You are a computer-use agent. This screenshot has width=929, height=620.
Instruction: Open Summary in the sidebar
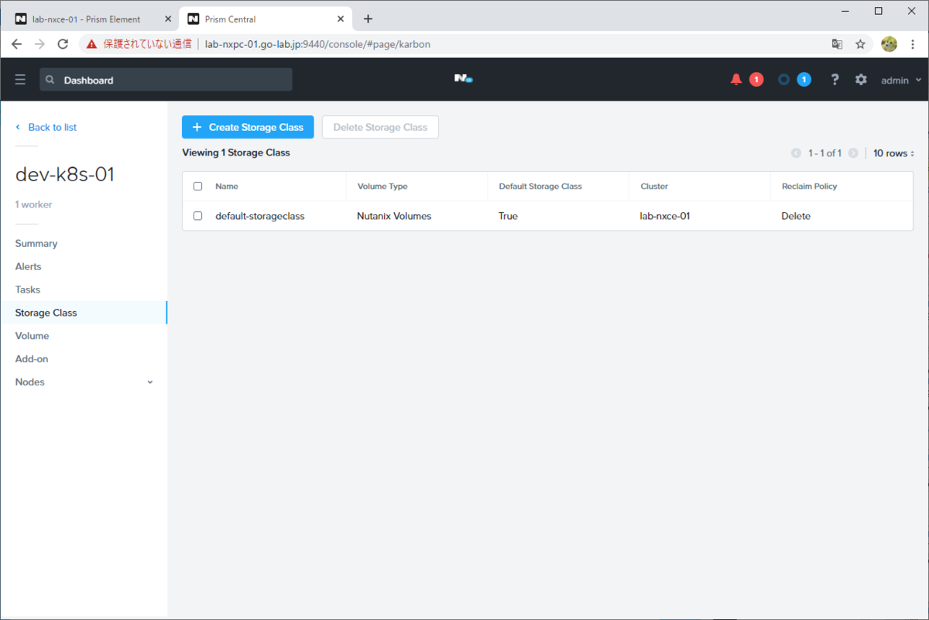coord(36,243)
